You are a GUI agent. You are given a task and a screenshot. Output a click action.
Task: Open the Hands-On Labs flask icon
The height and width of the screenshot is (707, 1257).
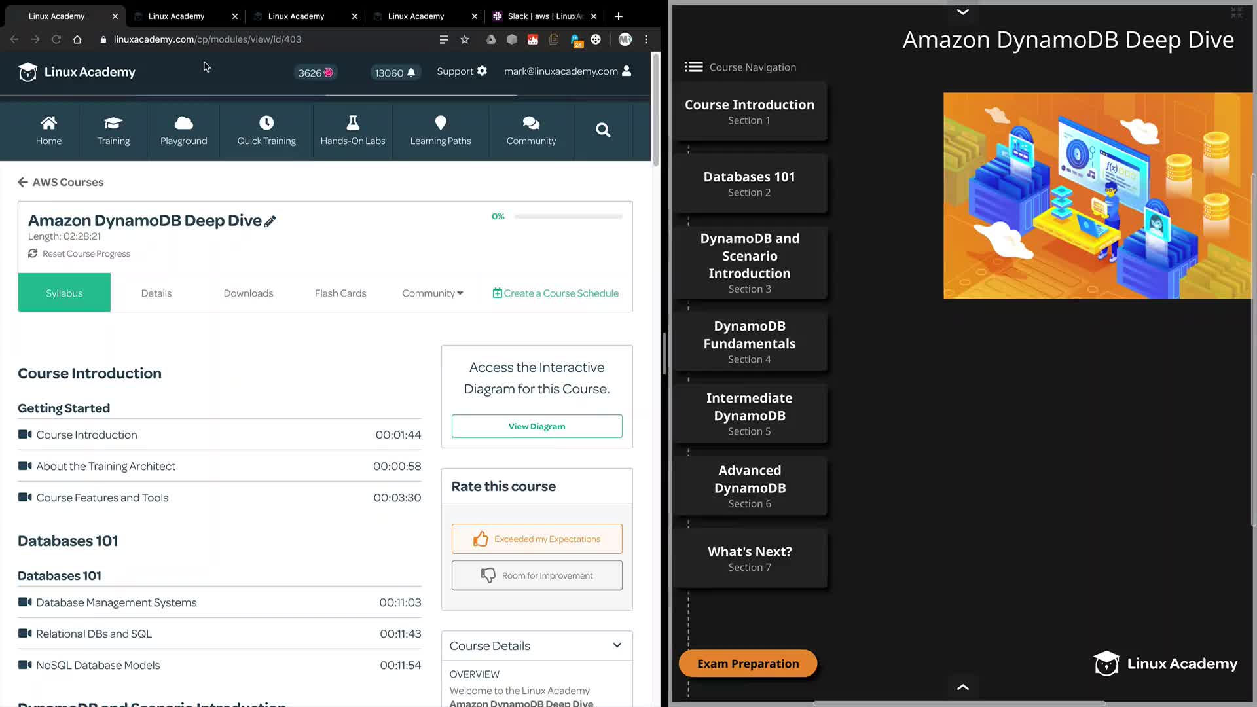click(x=352, y=123)
